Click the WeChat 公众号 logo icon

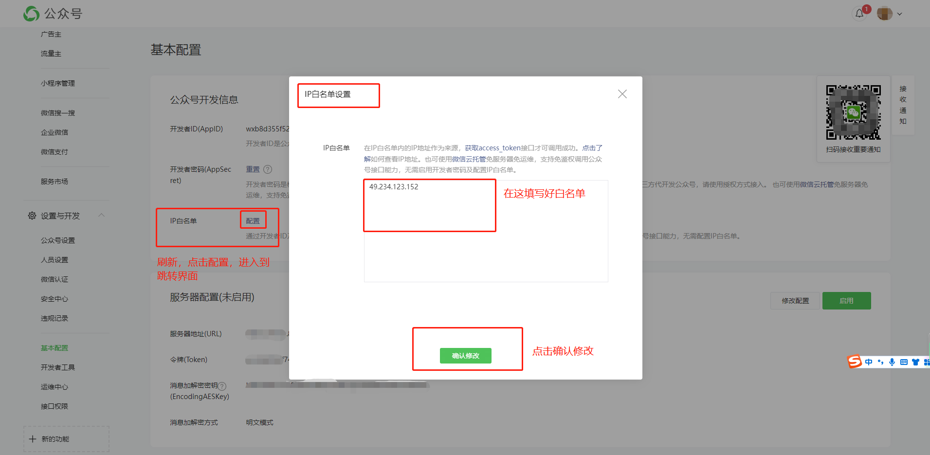pyautogui.click(x=32, y=14)
